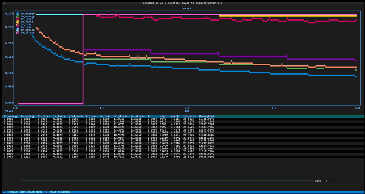Viewport: 365px width, 194px height.
Task: Select the tr_loss column header
Action: point(91,116)
